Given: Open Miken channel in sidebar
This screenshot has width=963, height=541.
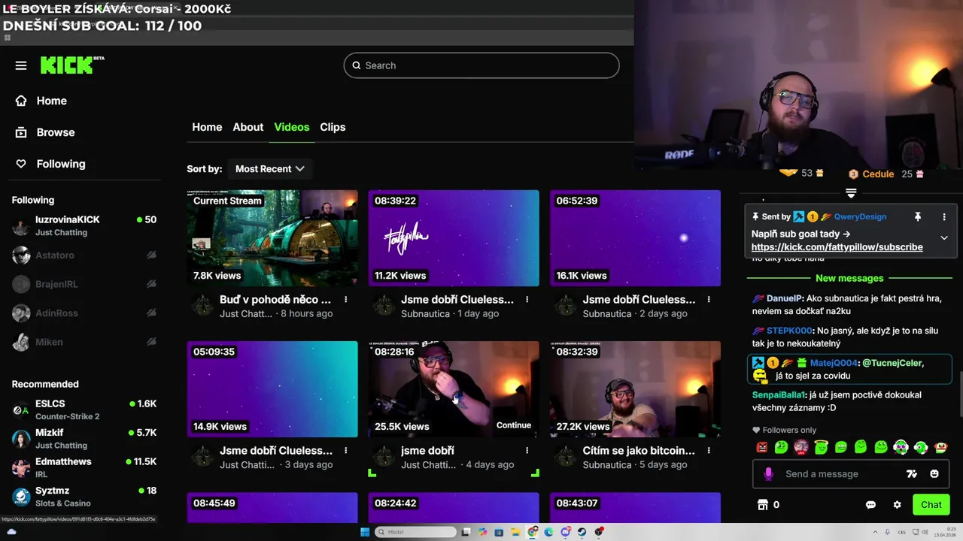Looking at the screenshot, I should click(x=84, y=342).
